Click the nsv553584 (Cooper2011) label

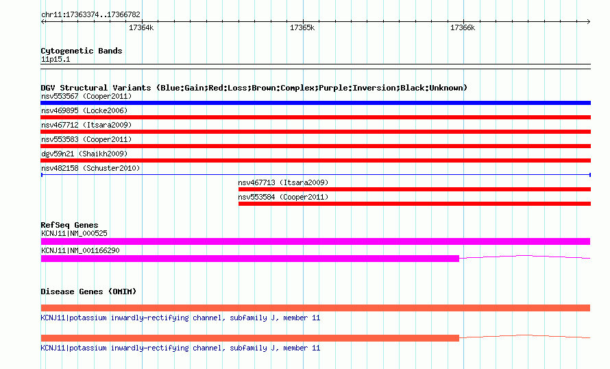pyautogui.click(x=283, y=197)
